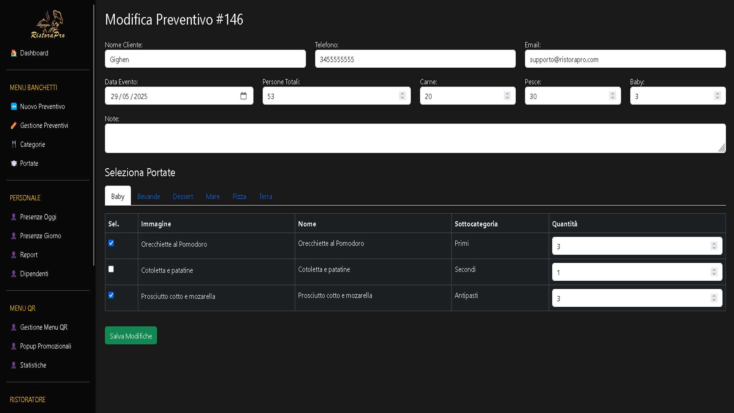This screenshot has width=734, height=413.
Task: Open Gestione Menu QR page
Action: click(x=44, y=327)
